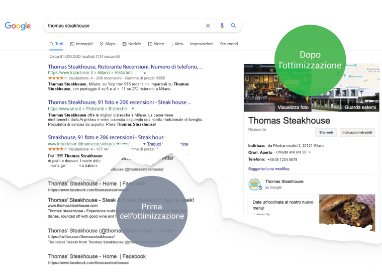The image size is (382, 279).
Task: Open Impostazioni
Action: [x=202, y=44]
